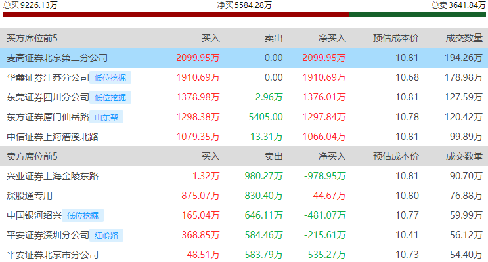Image resolution: width=488 pixels, height=262 pixels.
Task: Open 兴业证券上海金陵东路 seat name
Action: [53, 176]
